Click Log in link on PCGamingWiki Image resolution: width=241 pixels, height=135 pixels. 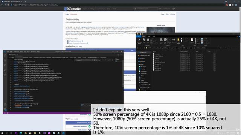pos(174,9)
